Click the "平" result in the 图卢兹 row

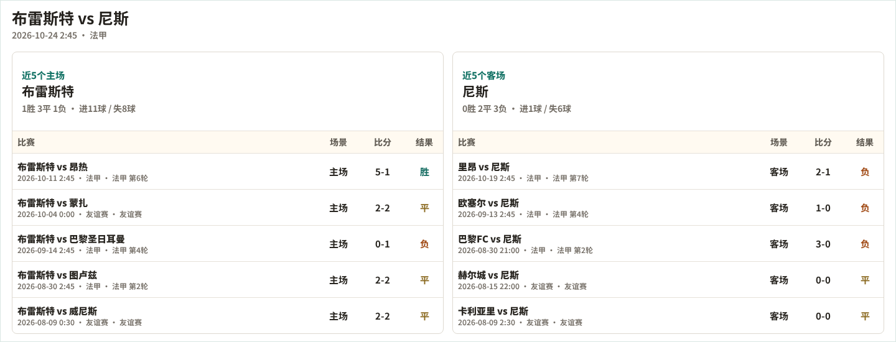(x=424, y=280)
